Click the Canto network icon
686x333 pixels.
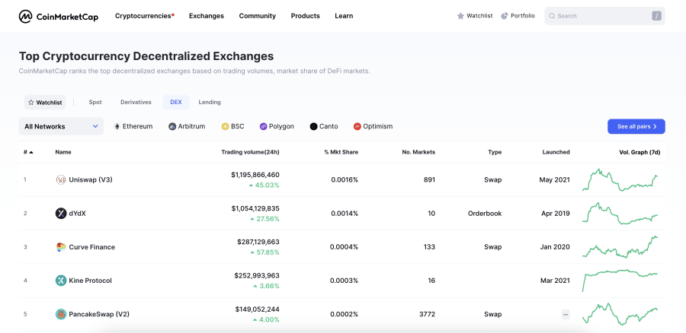tap(313, 126)
